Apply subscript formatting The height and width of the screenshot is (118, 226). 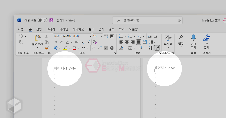pyautogui.click(x=83, y=42)
